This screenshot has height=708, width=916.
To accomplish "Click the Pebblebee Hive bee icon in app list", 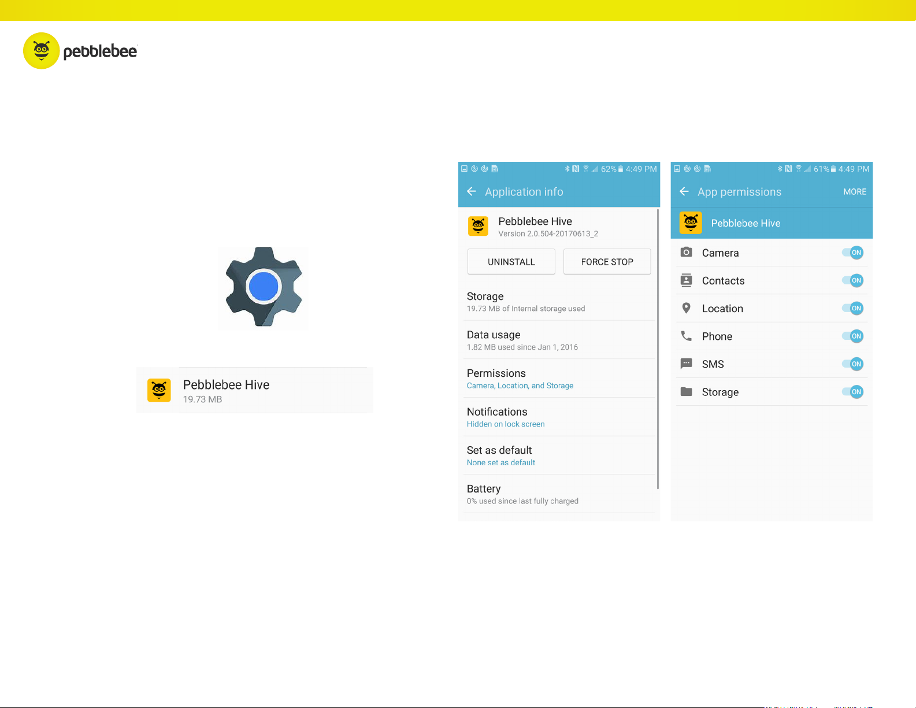I will tap(159, 390).
